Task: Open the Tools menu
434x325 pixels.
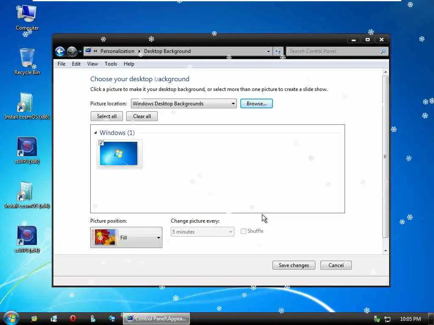Action: (111, 64)
